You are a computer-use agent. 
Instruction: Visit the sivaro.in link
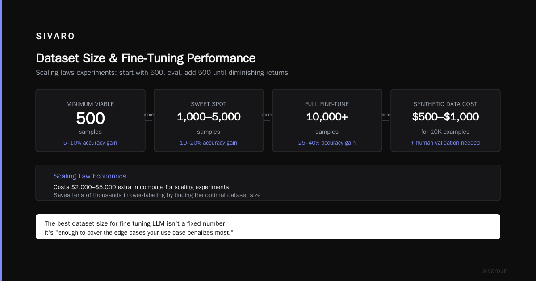(495, 271)
